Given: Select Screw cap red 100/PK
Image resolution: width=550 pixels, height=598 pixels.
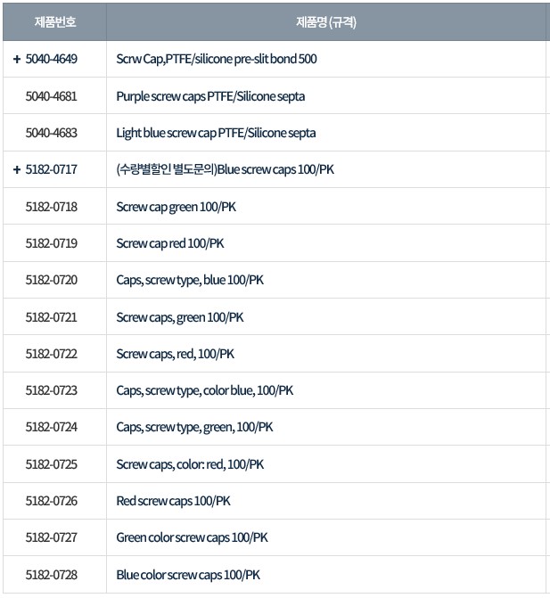Looking at the screenshot, I should [169, 243].
